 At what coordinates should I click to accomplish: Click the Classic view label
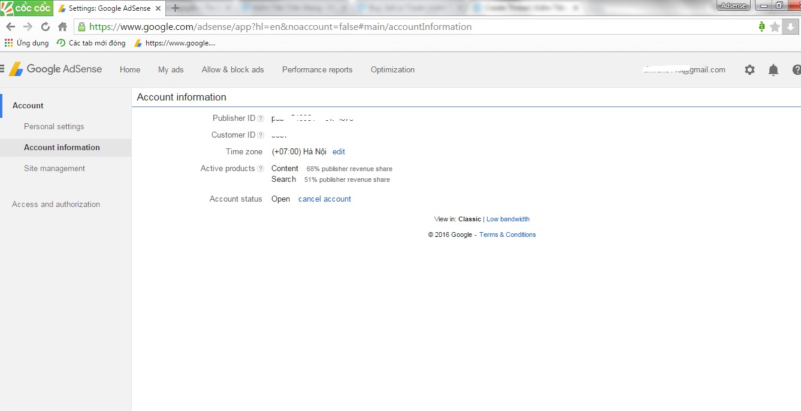pos(470,219)
